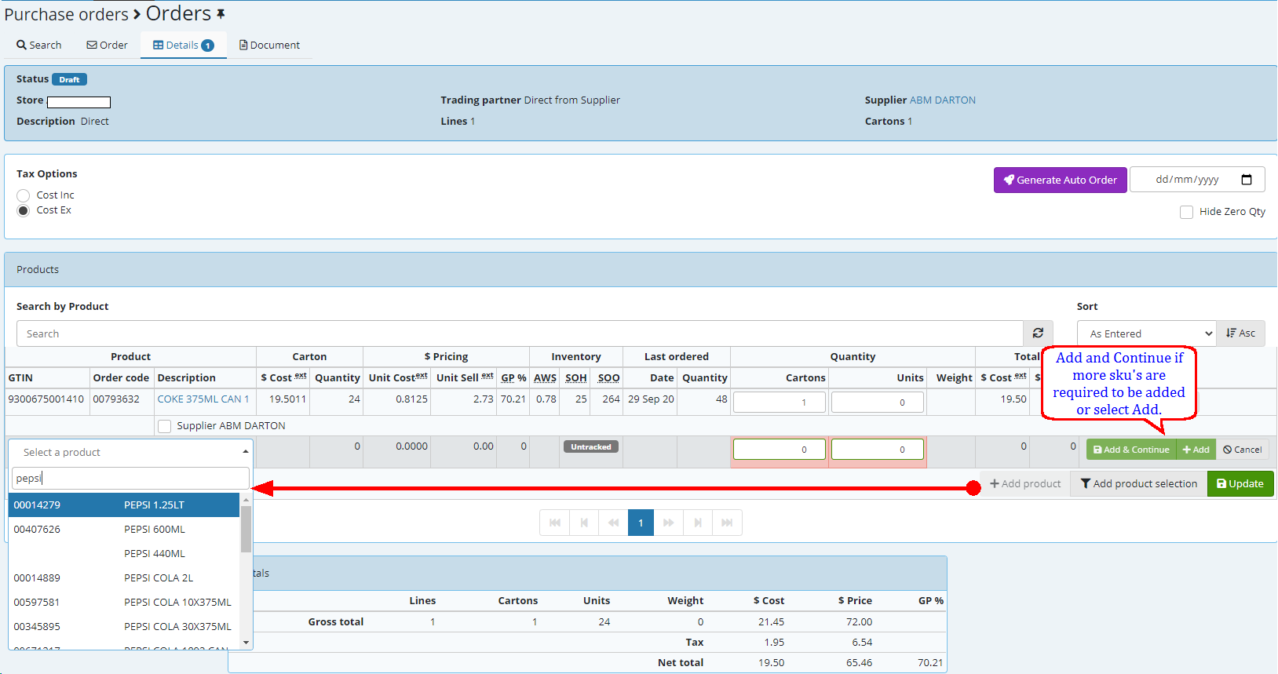Click Cartons quantity field for COKE row

tap(779, 403)
